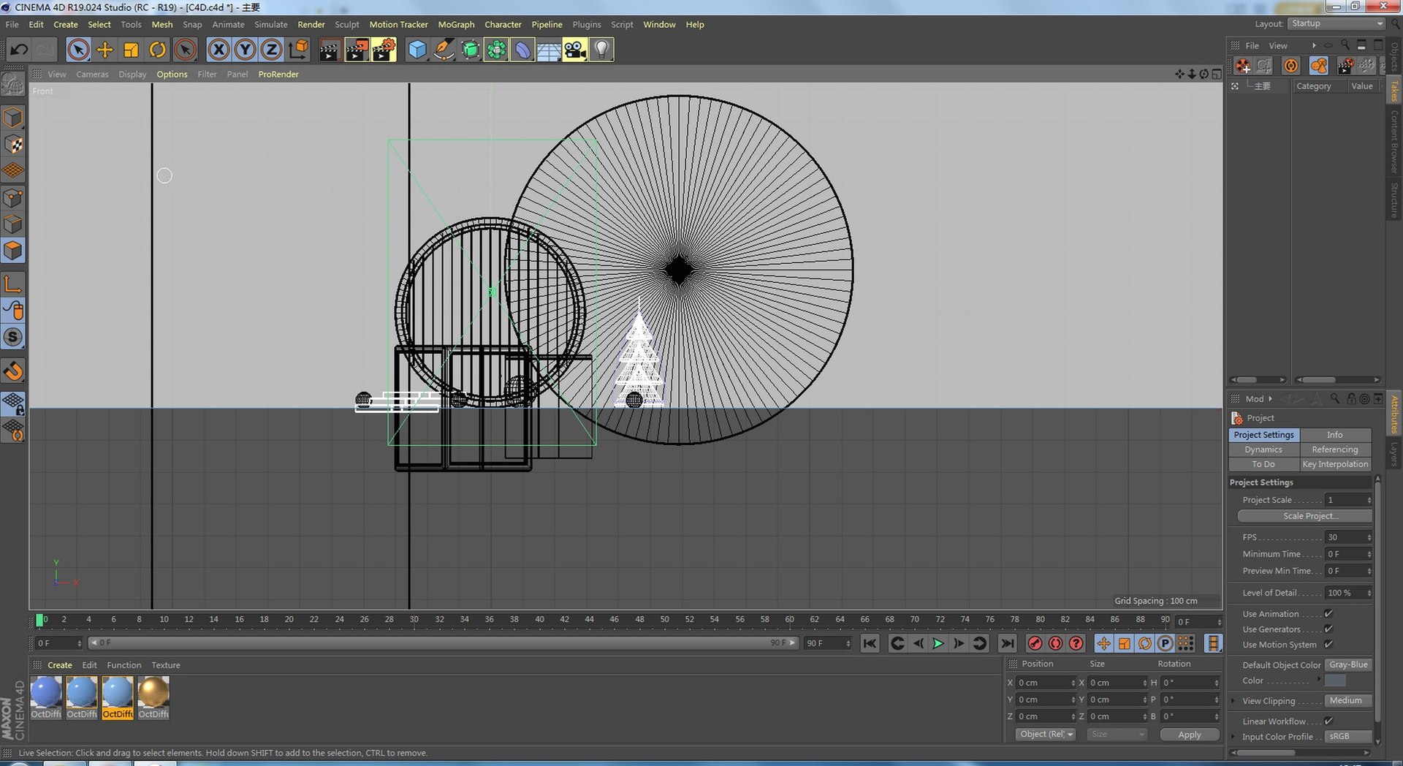Open the Layout dropdown showing Startup
This screenshot has height=766, width=1403.
1336,23
